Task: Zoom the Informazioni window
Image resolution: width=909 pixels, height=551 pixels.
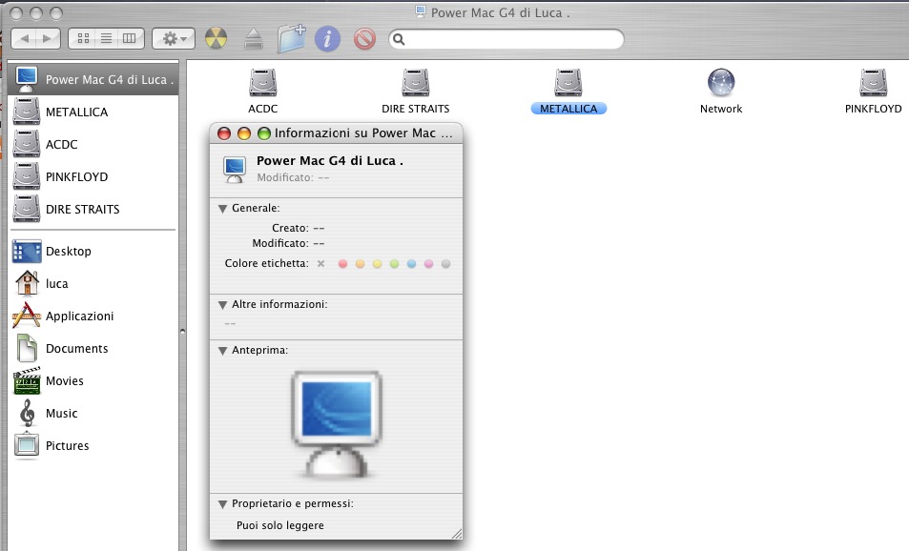Action: pos(264,133)
